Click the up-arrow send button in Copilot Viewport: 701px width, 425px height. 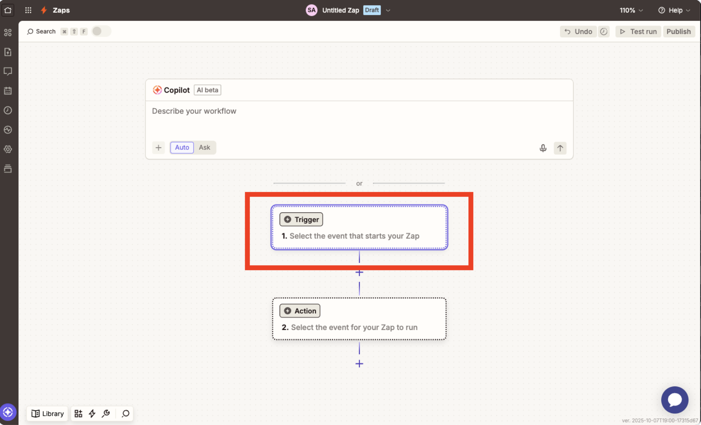(x=560, y=148)
